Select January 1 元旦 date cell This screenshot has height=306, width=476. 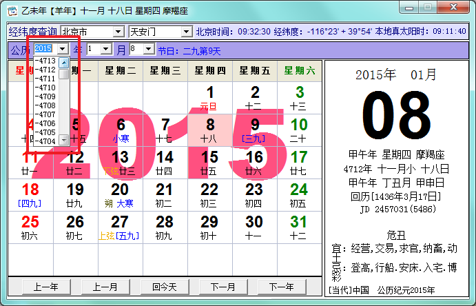coord(210,98)
